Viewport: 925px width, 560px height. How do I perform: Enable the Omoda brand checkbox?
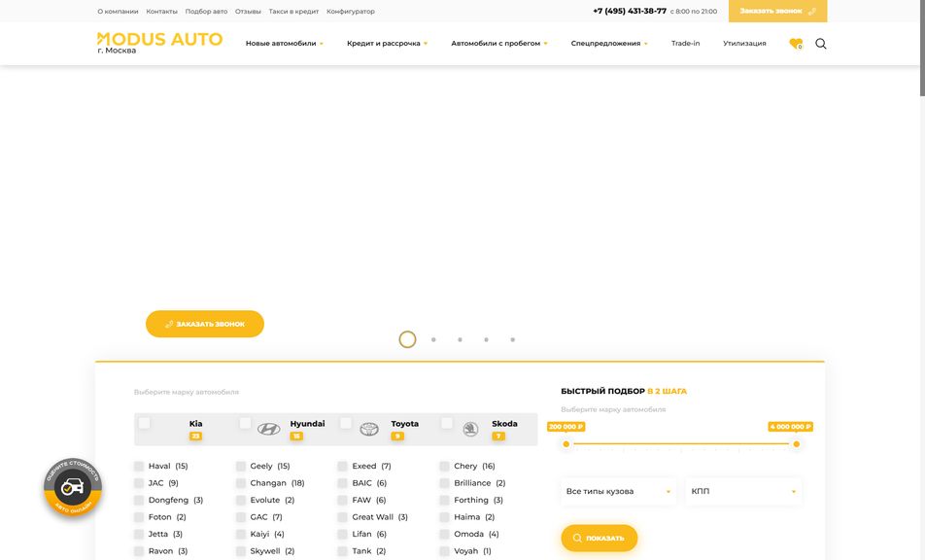pos(444,535)
